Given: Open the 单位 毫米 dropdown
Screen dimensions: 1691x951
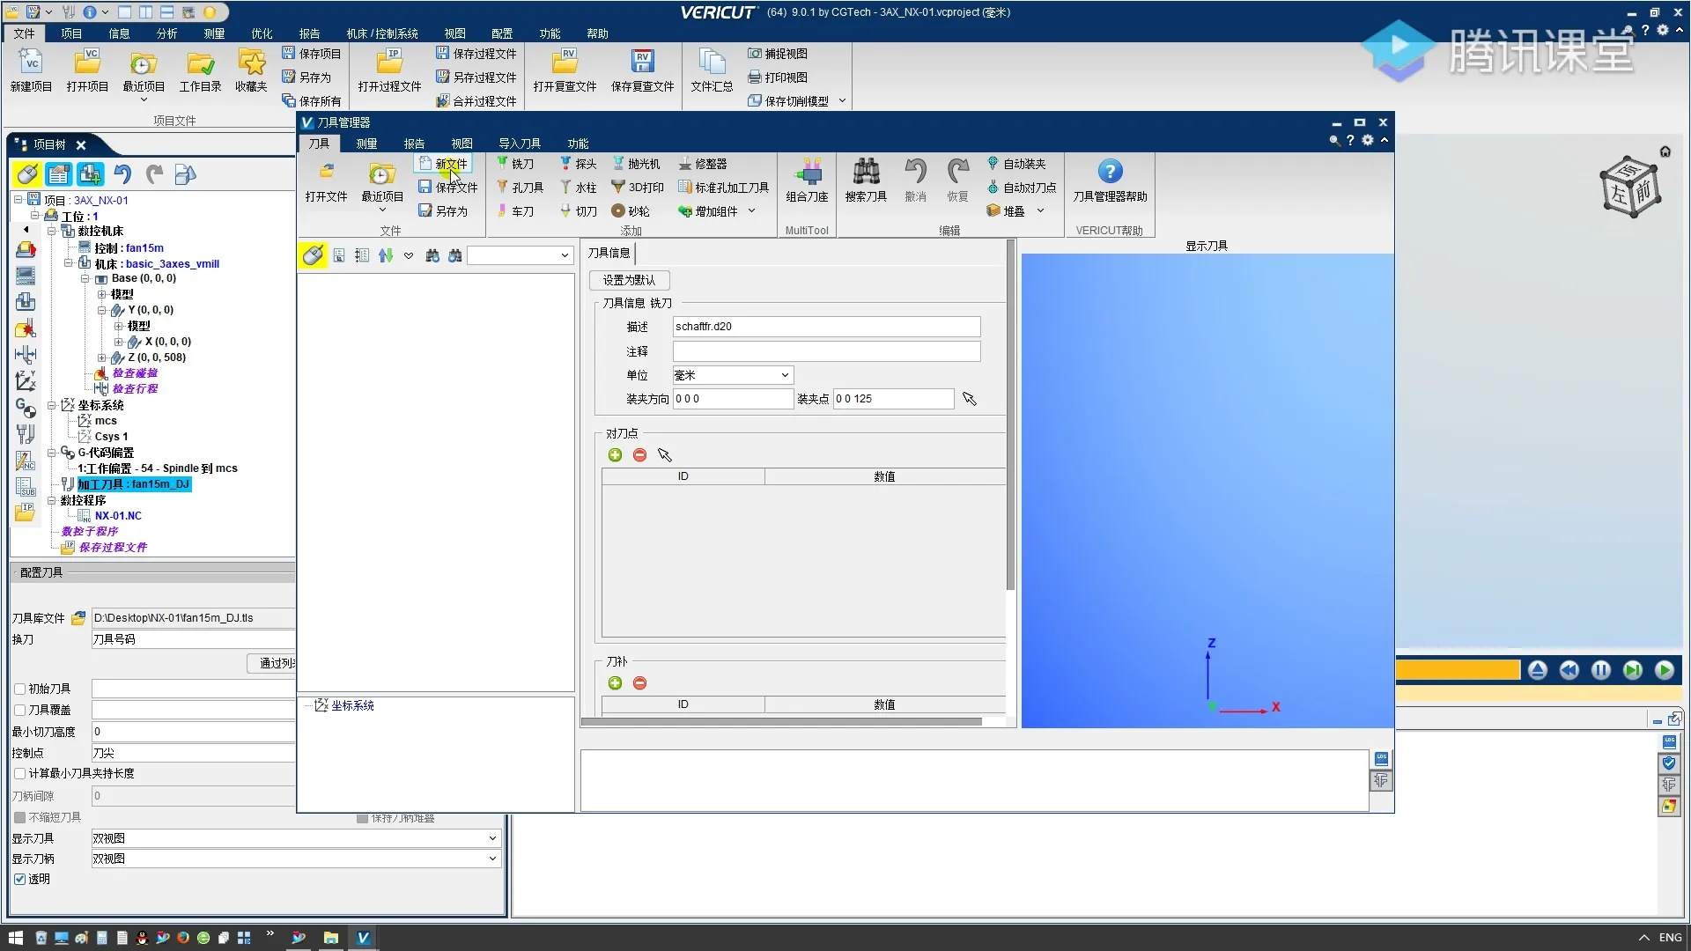Looking at the screenshot, I should tap(732, 375).
